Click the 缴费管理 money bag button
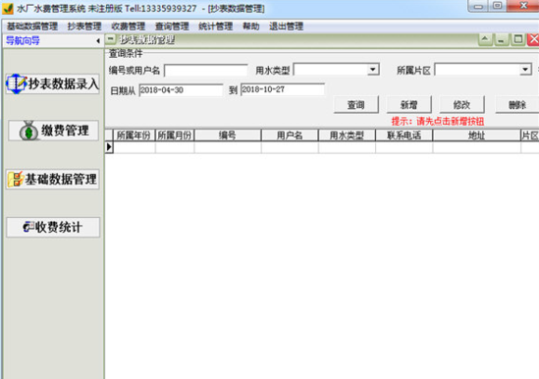The image size is (539, 379). coord(54,131)
